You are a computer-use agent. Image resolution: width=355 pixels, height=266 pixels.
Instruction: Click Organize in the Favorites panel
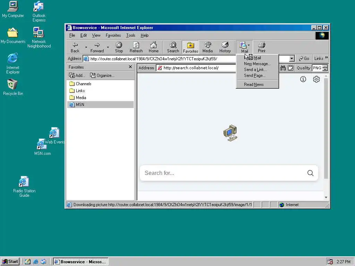(102, 75)
